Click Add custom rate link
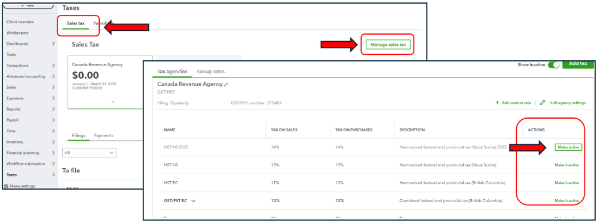The width and height of the screenshot is (597, 223). click(516, 103)
